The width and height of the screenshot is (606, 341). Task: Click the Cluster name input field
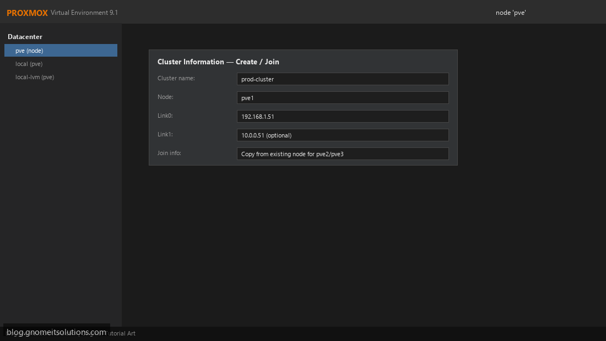pos(343,79)
